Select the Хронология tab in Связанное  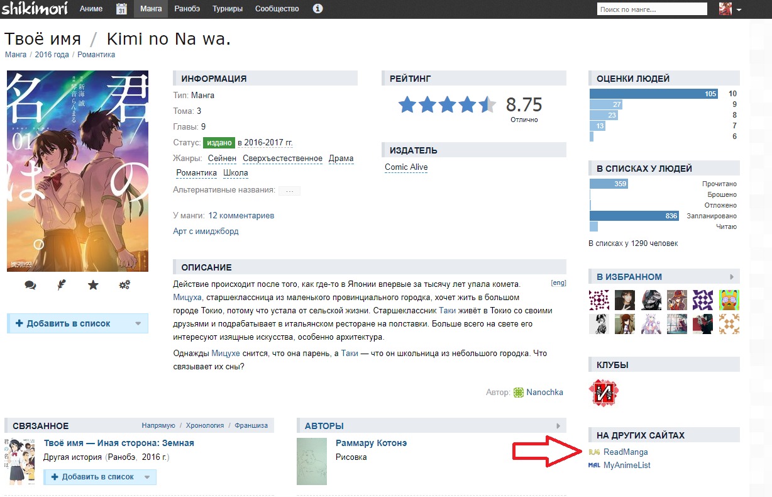pyautogui.click(x=204, y=425)
